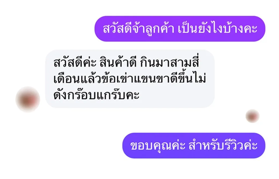Image resolution: width=279 pixels, height=179 pixels.
Task: Click the word สวัสดีค่ะ in gray bubble
Action: (75, 63)
